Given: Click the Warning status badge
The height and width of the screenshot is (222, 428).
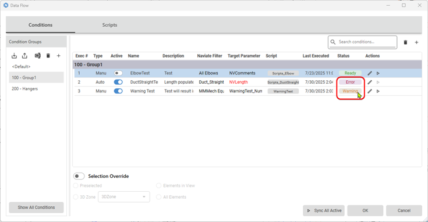Looking at the screenshot, I should [x=350, y=91].
